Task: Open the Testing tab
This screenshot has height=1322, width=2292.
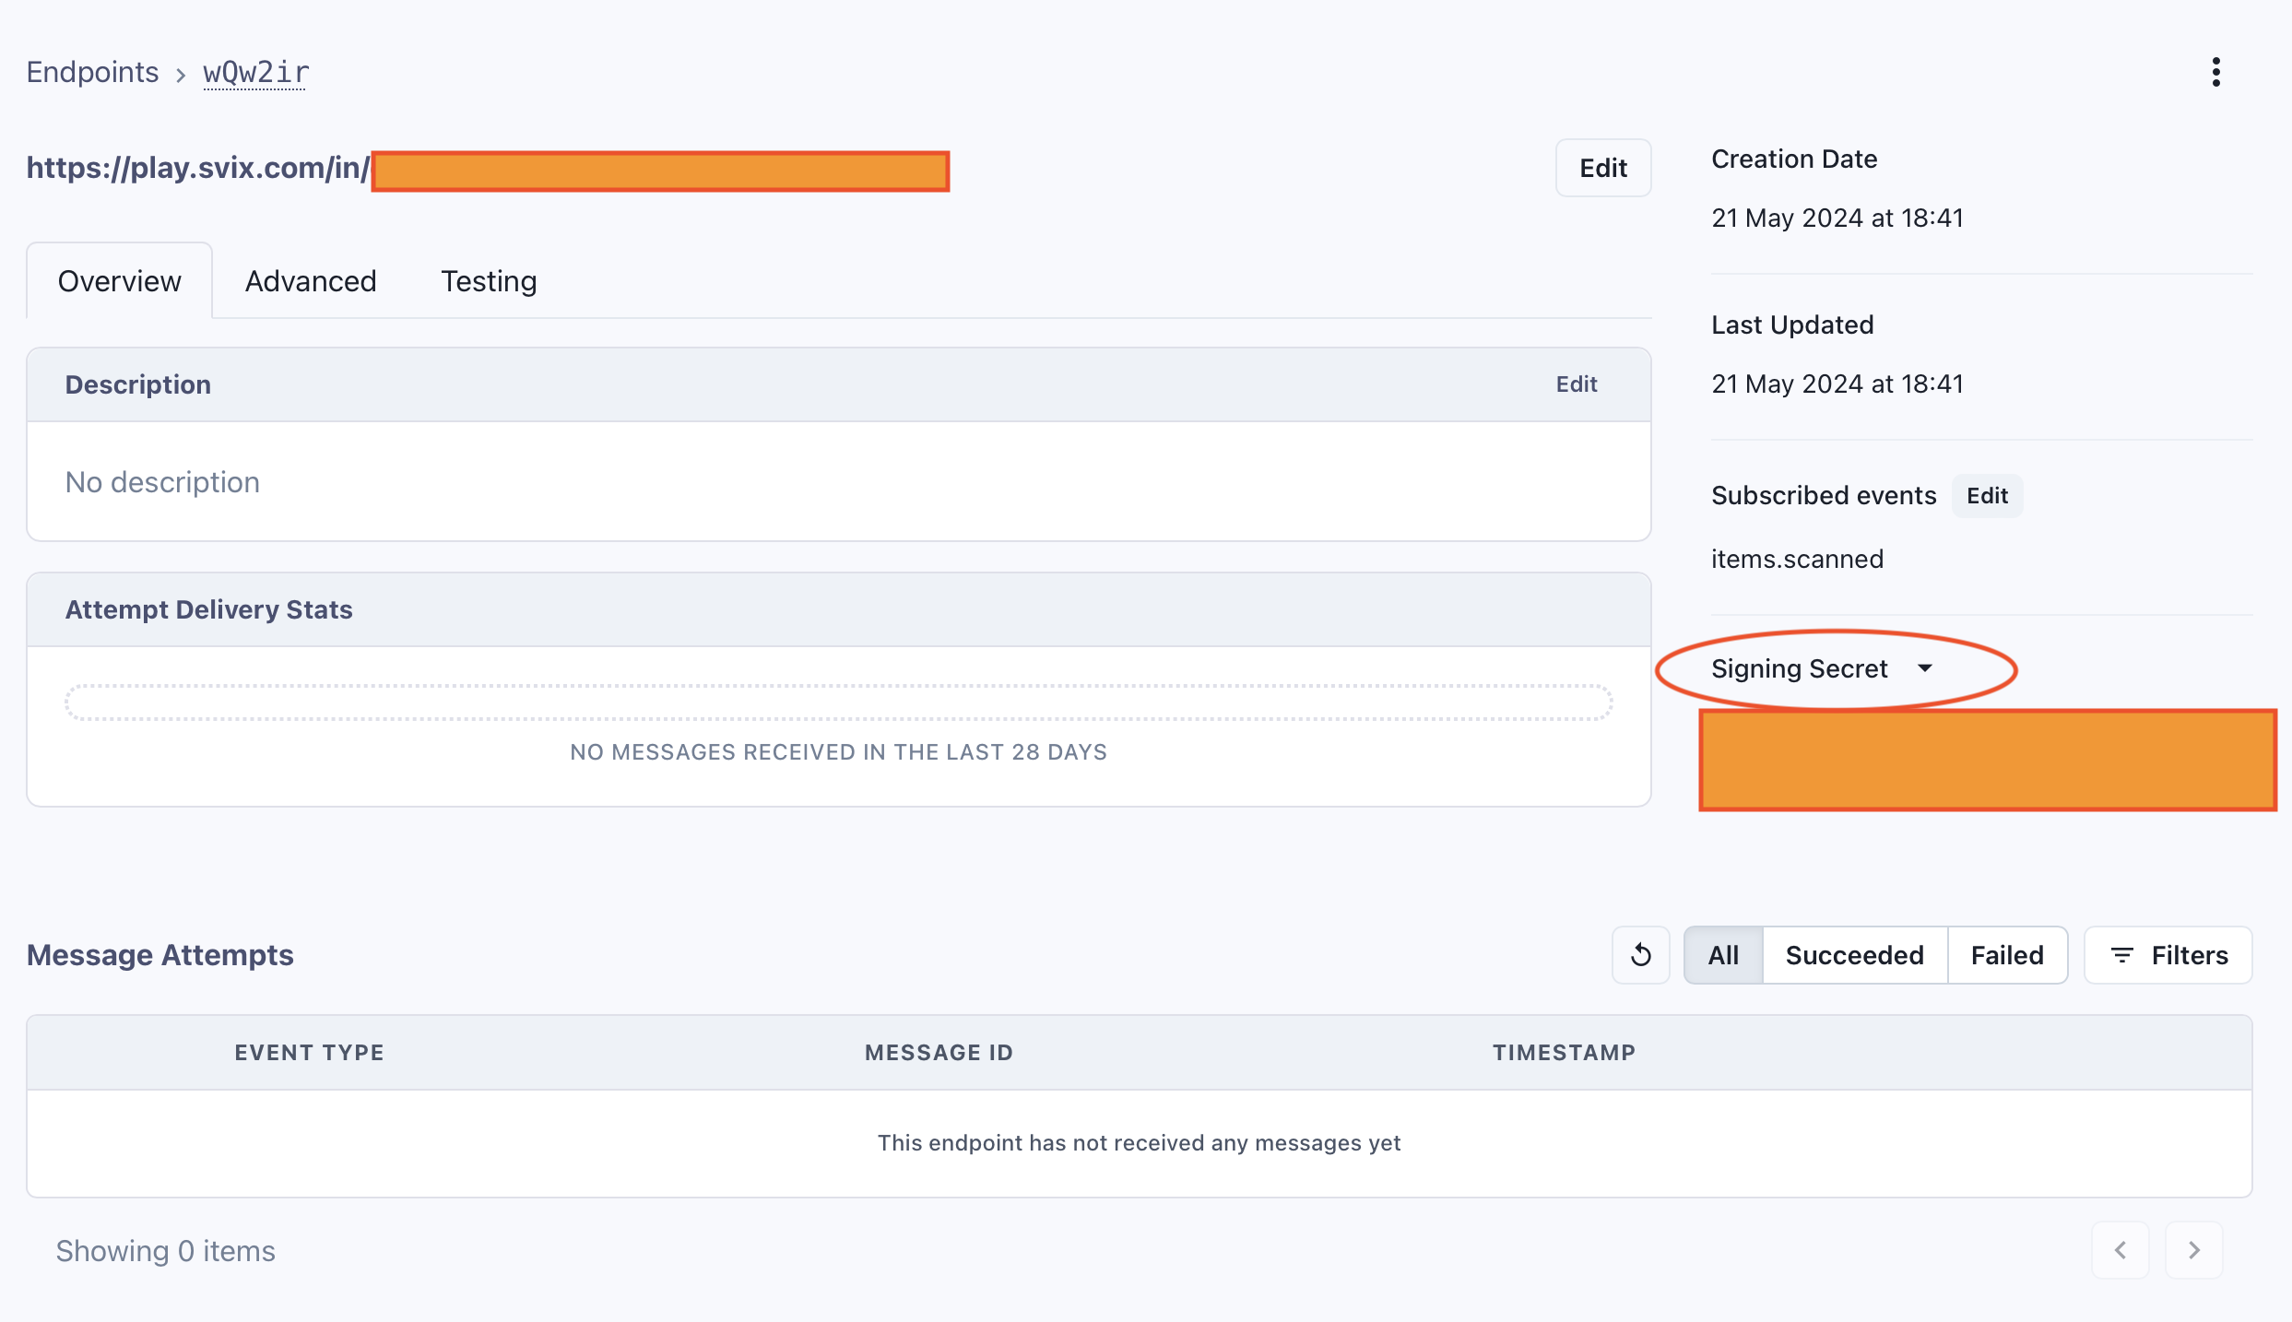Action: tap(489, 281)
